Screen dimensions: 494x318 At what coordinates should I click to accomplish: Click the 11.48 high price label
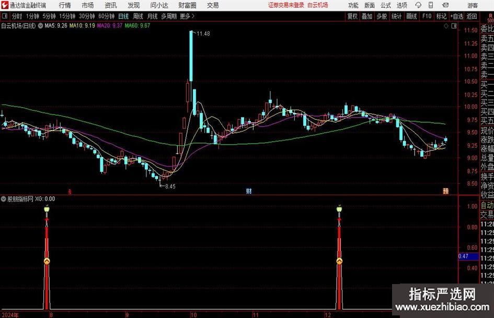tap(203, 33)
